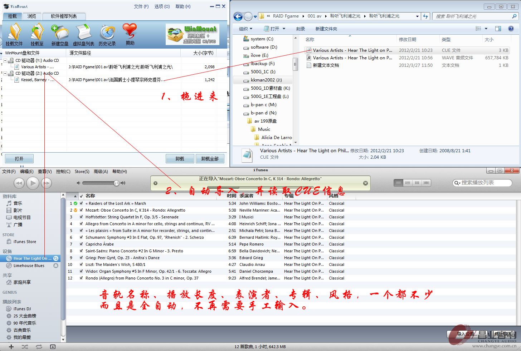This screenshot has height=351, width=521.
Task: Expand the 001 av breadcrumb arrow
Action: (x=326, y=16)
